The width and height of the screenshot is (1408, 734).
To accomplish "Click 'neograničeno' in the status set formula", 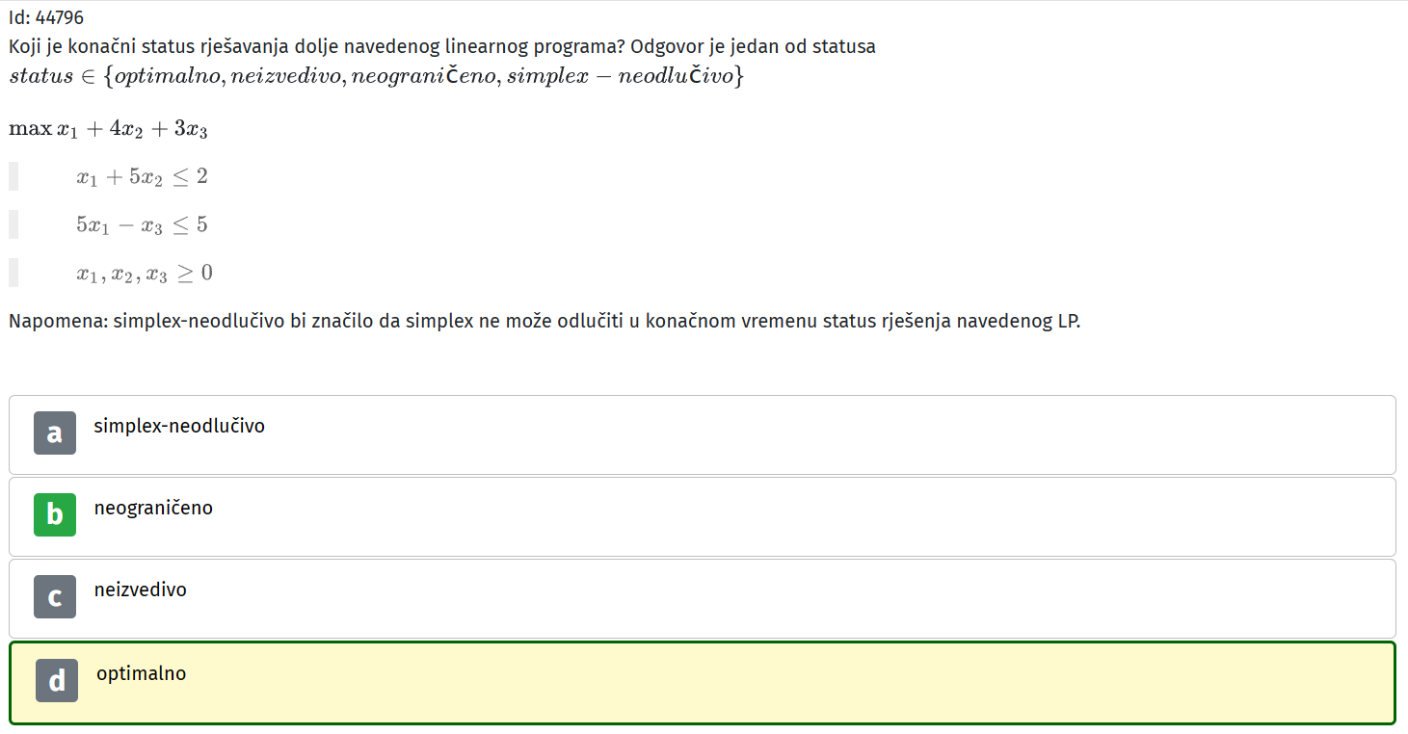I will pyautogui.click(x=422, y=76).
